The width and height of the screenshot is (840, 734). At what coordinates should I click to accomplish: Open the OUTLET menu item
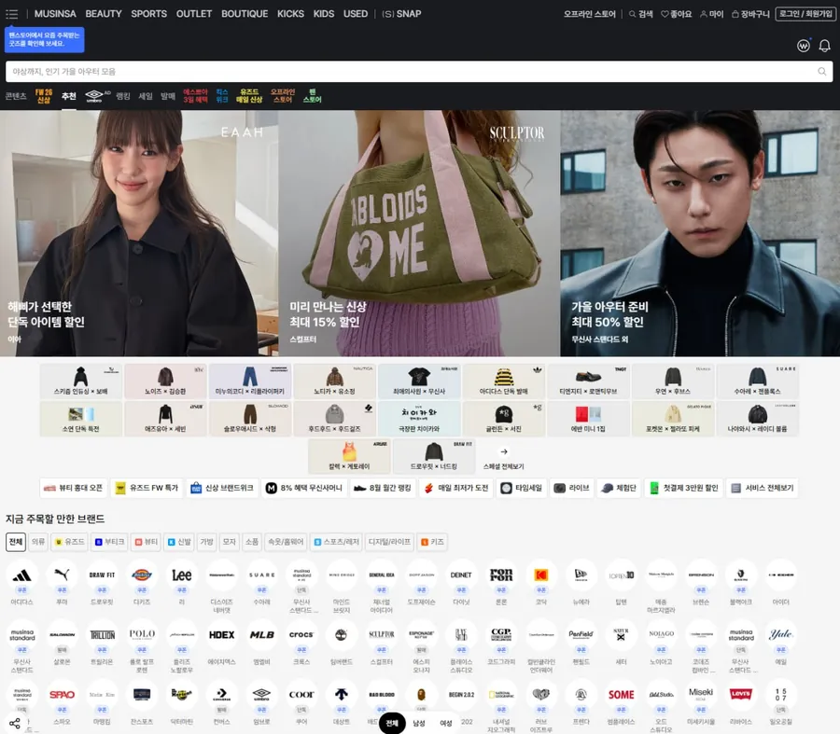[x=194, y=14]
